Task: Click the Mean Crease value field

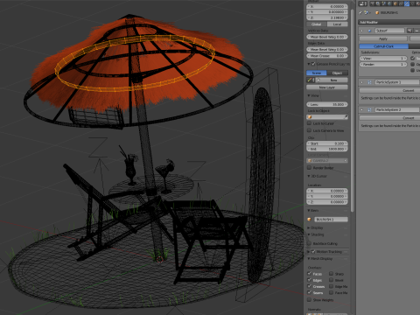Action: click(x=327, y=56)
